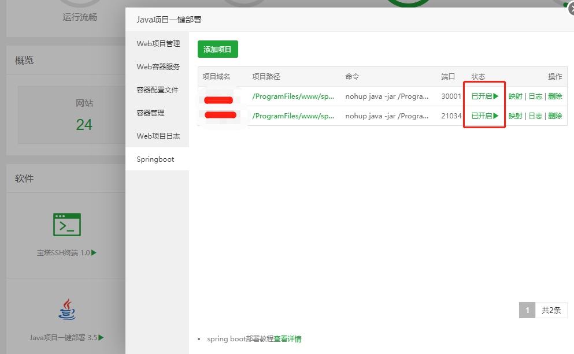Click the 端口 column header
The width and height of the screenshot is (574, 354).
pyautogui.click(x=448, y=76)
